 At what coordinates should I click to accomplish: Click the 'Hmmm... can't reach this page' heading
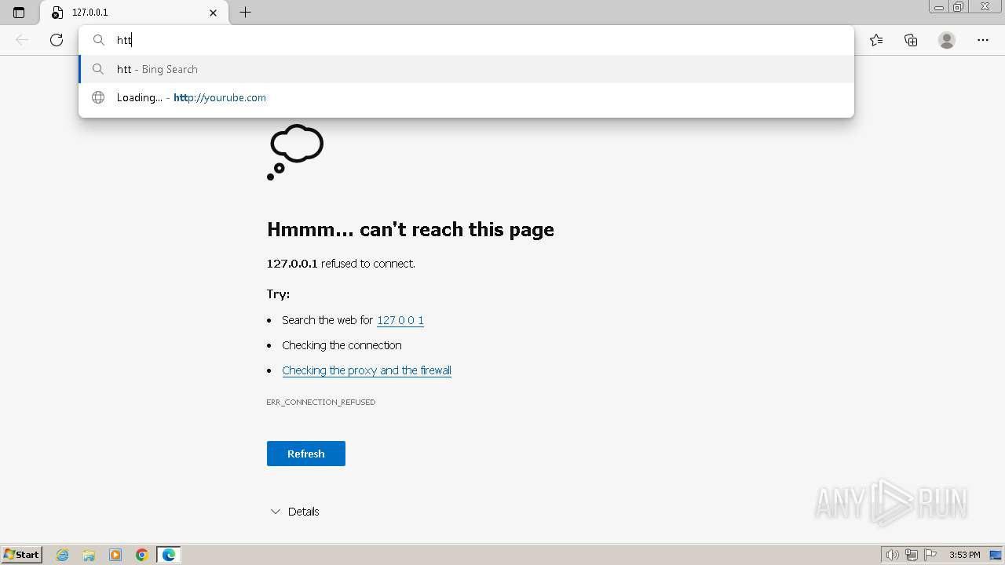(411, 229)
